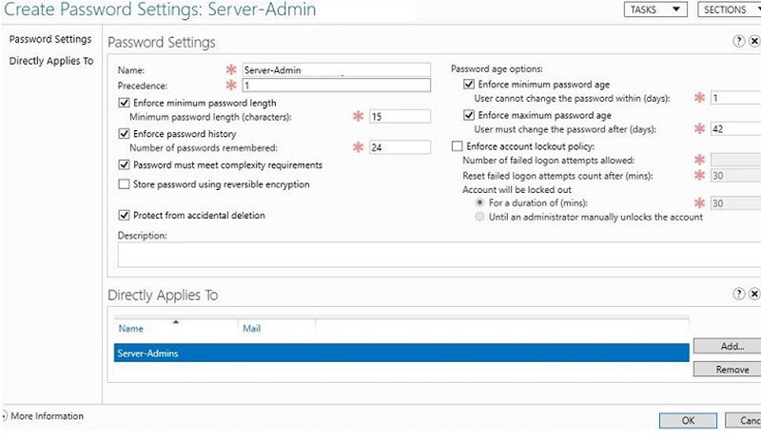Click the help icon in Password Settings header
The height and width of the screenshot is (440, 761).
coord(739,42)
